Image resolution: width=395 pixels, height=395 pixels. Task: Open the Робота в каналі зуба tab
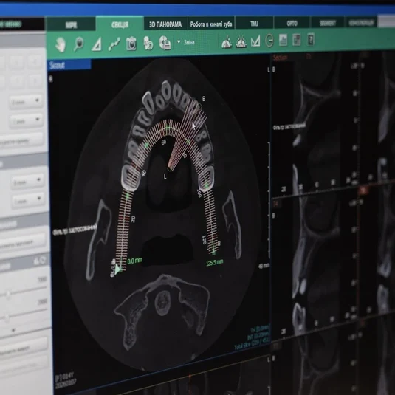(x=211, y=24)
